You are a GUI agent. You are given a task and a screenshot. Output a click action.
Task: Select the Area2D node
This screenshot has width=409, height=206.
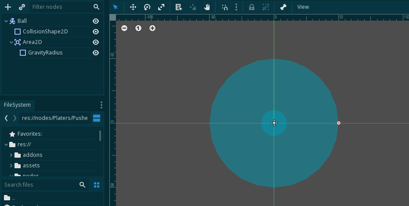[x=33, y=42]
